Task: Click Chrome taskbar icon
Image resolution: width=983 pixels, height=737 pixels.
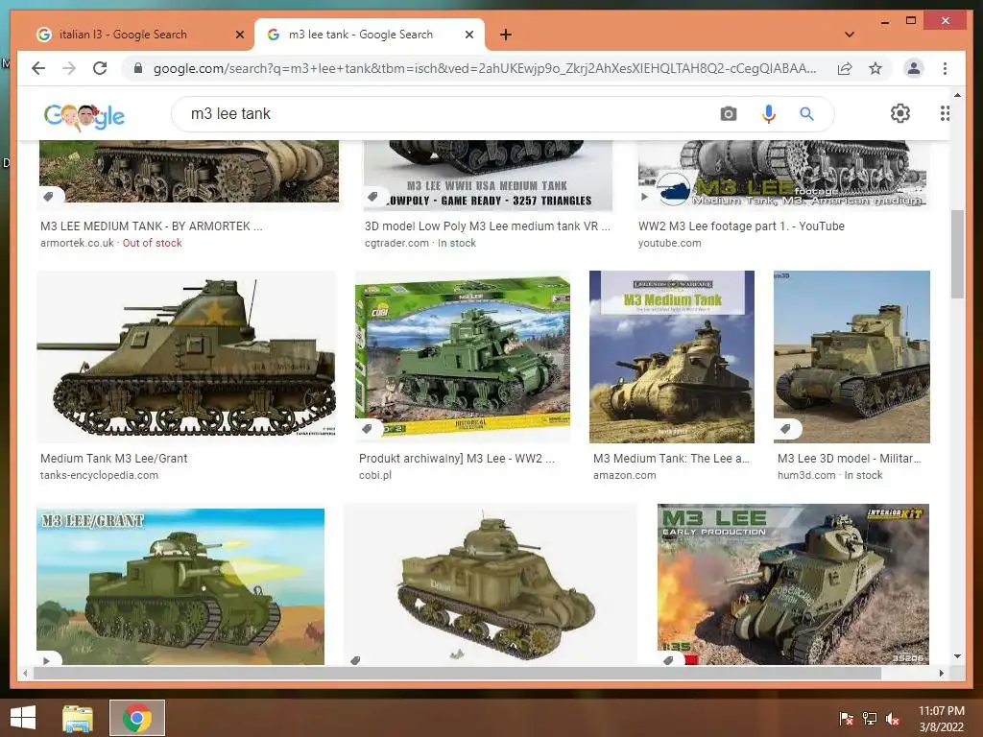Action: pos(137,718)
